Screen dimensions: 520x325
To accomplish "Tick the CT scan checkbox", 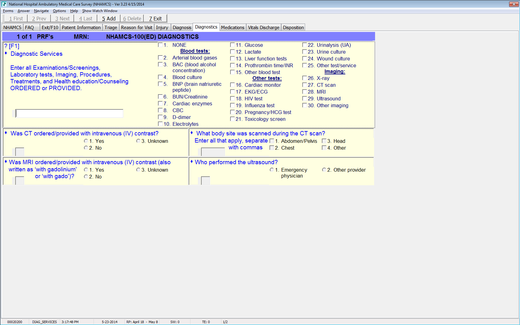I will click(x=305, y=85).
